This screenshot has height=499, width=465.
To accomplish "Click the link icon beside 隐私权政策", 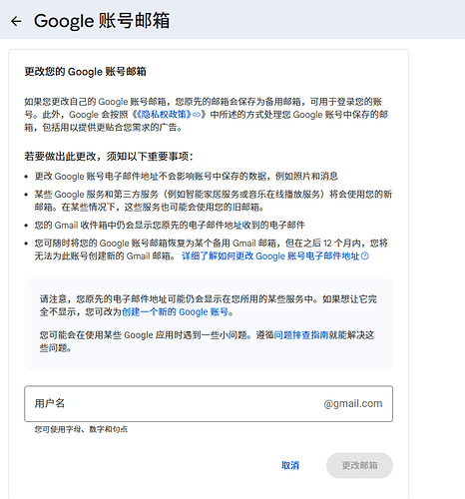I will click(x=197, y=115).
